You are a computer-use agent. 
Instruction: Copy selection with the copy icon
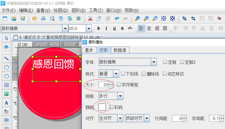[x=99, y=18]
